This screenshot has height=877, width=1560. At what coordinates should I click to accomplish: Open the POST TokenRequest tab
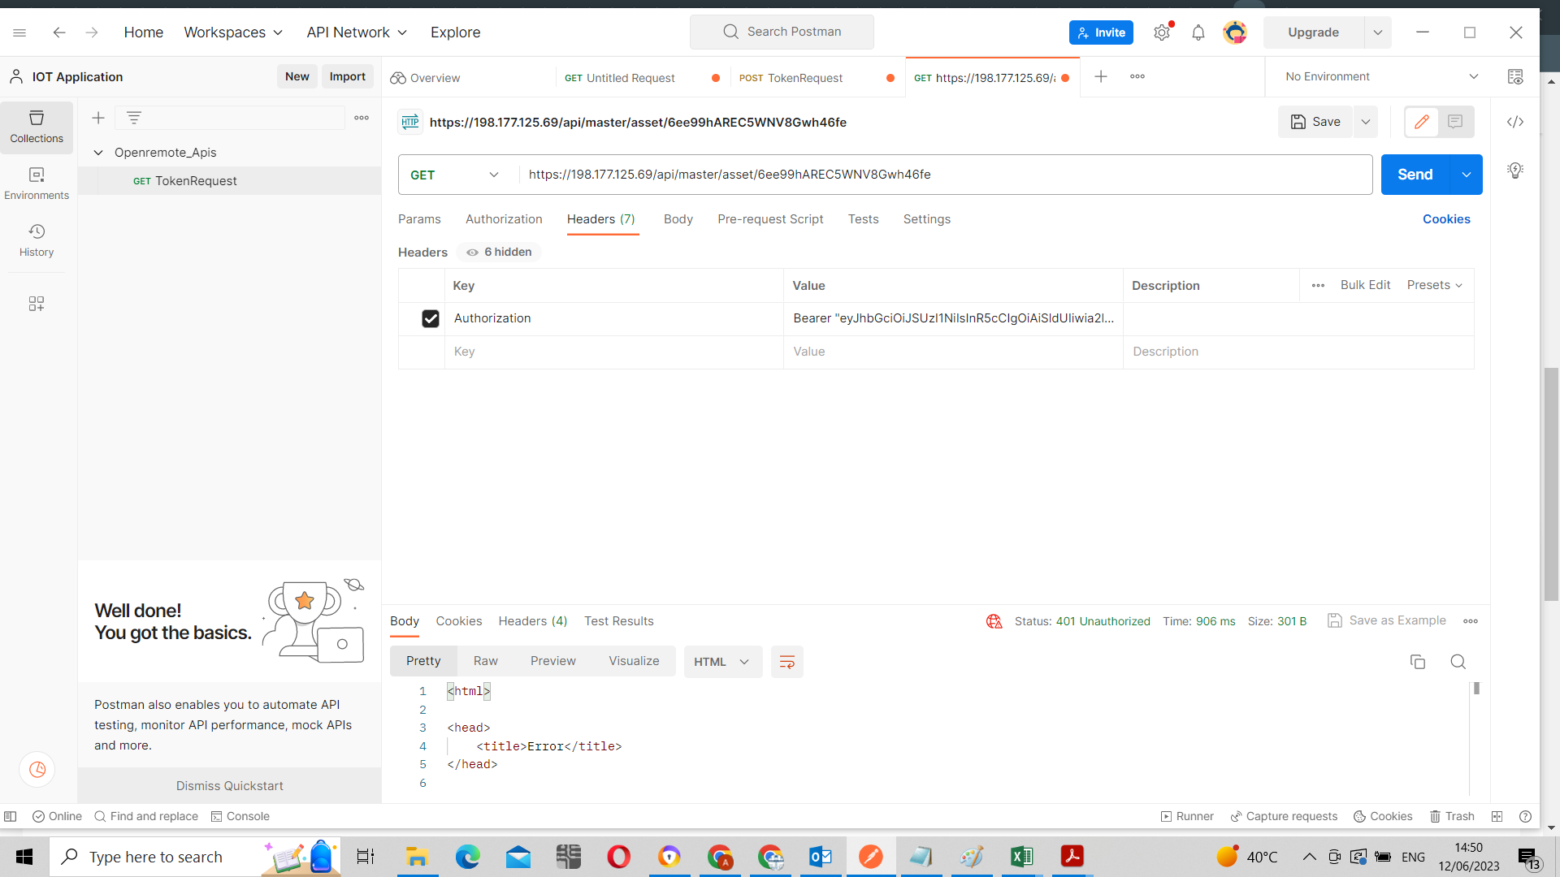point(804,78)
